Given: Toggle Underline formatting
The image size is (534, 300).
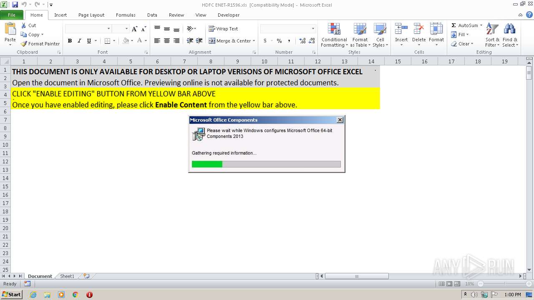Looking at the screenshot, I should point(89,41).
